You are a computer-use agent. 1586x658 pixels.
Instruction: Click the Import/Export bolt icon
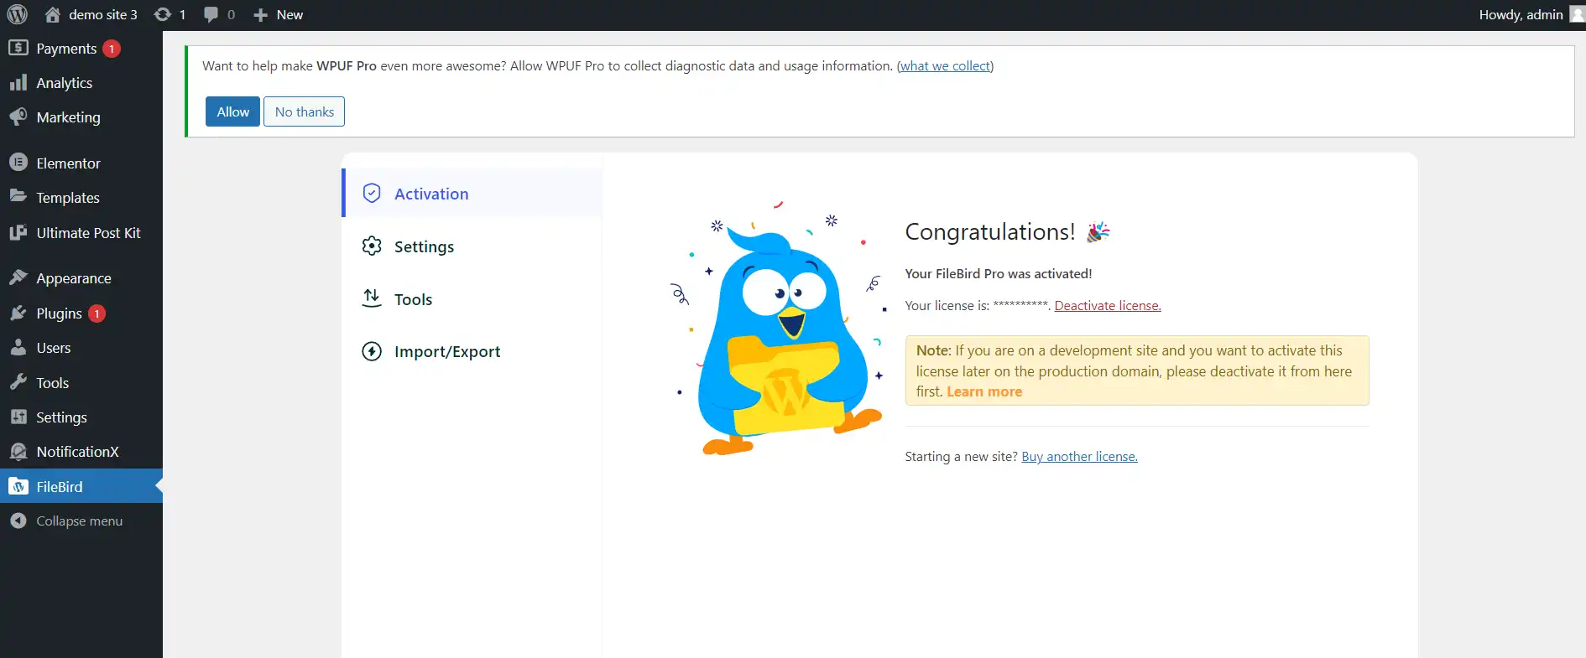click(x=372, y=351)
